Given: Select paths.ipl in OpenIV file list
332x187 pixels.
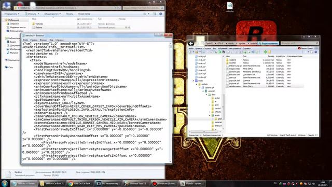Looking at the screenshot, I should point(232,77).
